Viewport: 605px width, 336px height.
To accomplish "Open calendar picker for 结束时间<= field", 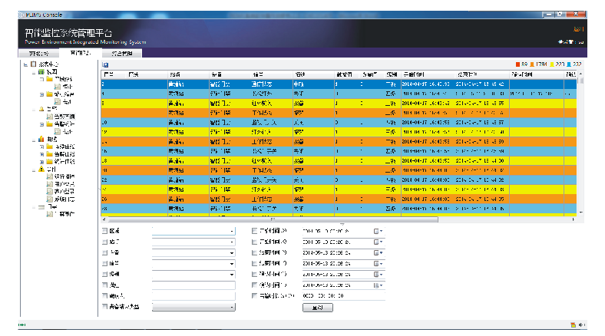I will [378, 264].
